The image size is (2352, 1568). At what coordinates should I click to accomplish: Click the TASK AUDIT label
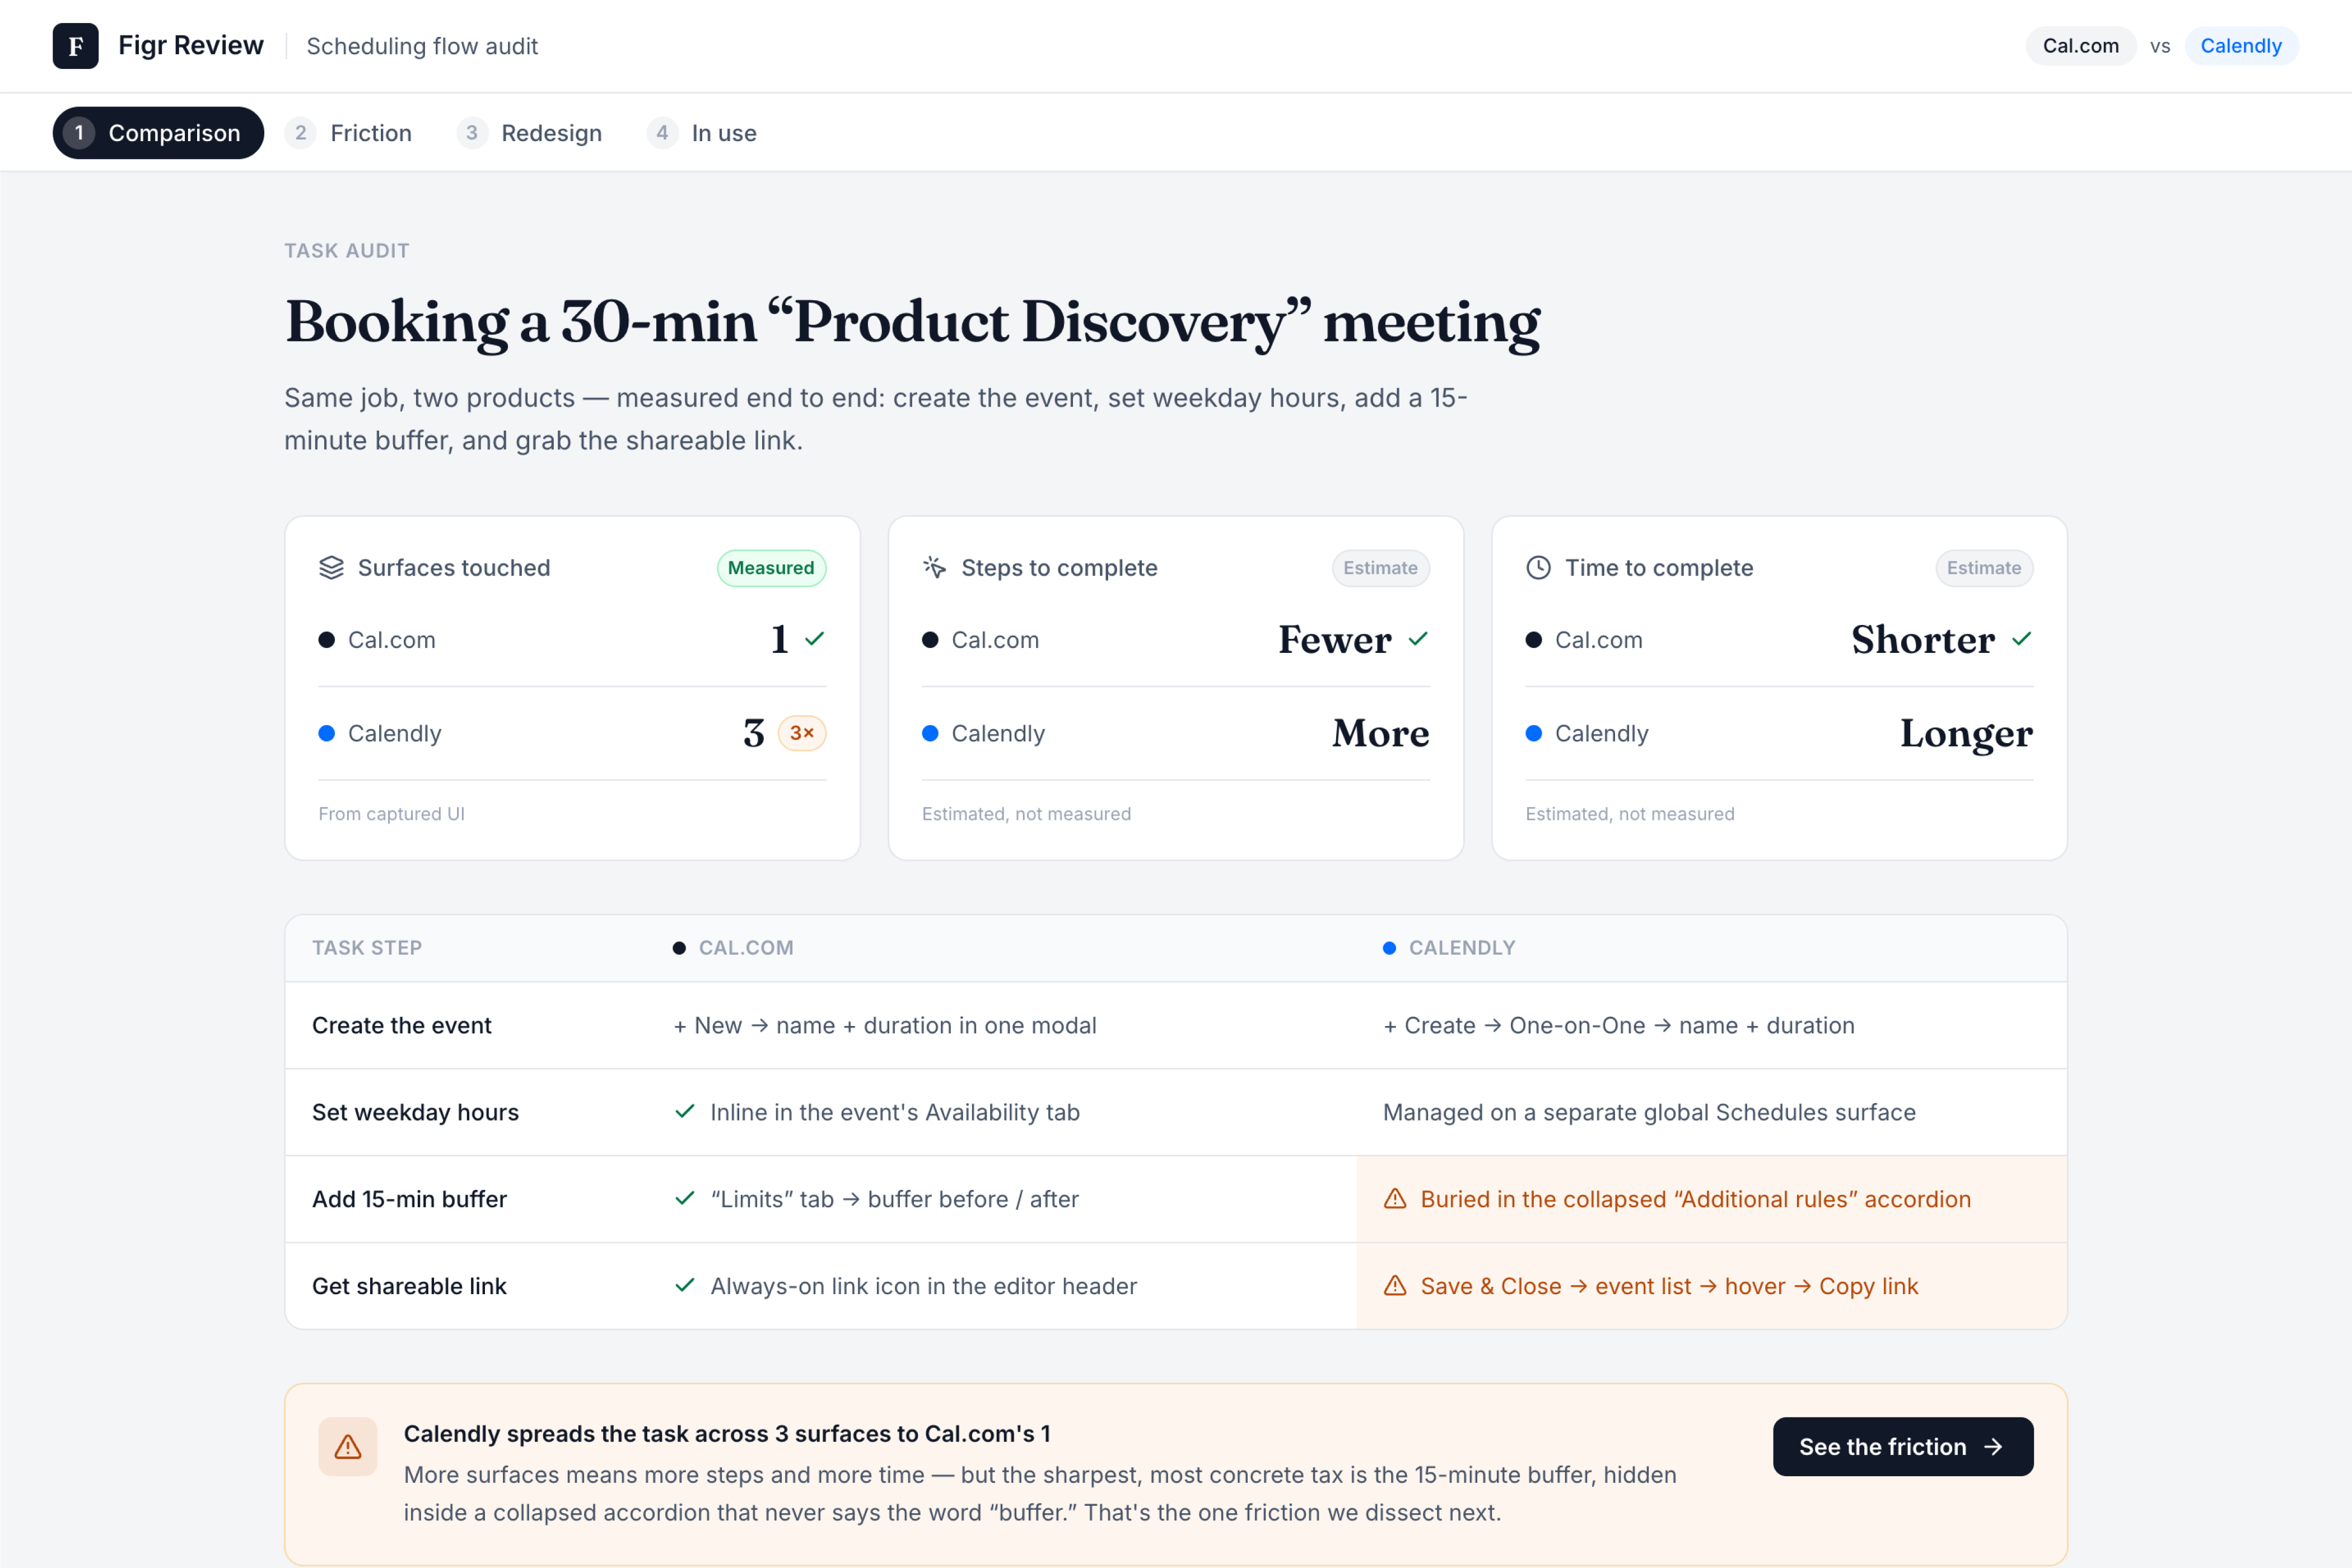tap(347, 251)
